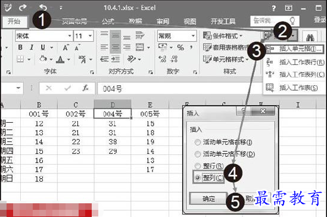The width and height of the screenshot is (327, 217).
Task: Click the center horizontally icon
Action: point(116,47)
